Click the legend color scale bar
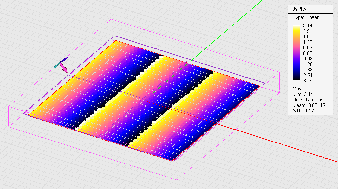Viewport: 338px width, 189px height. coord(296,53)
